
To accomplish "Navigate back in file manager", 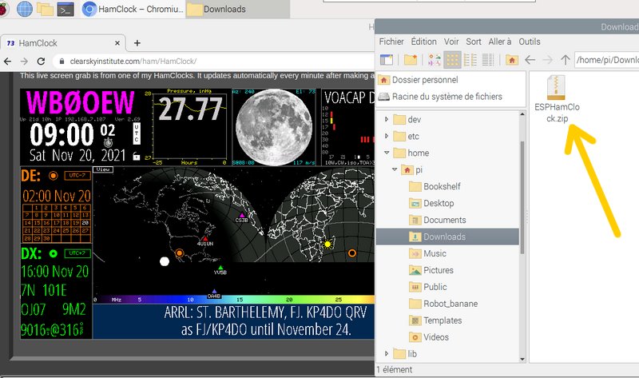I will [530, 60].
